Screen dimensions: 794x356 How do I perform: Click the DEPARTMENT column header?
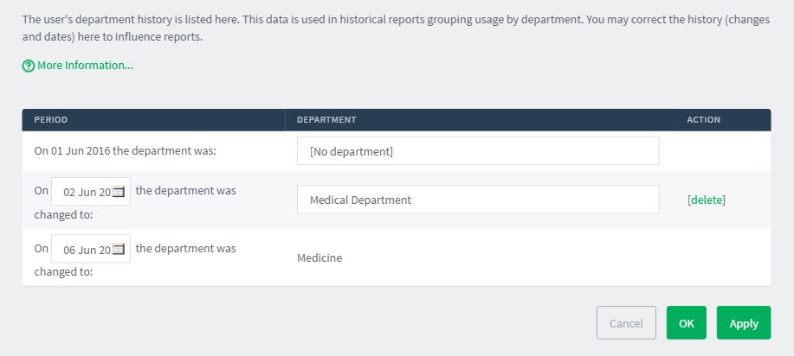pyautogui.click(x=326, y=120)
